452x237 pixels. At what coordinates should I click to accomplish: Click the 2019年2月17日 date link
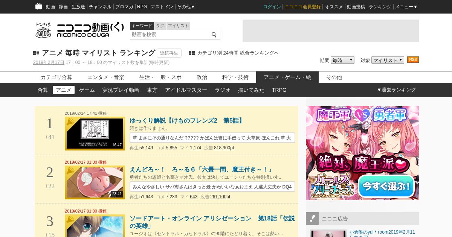tap(49, 62)
